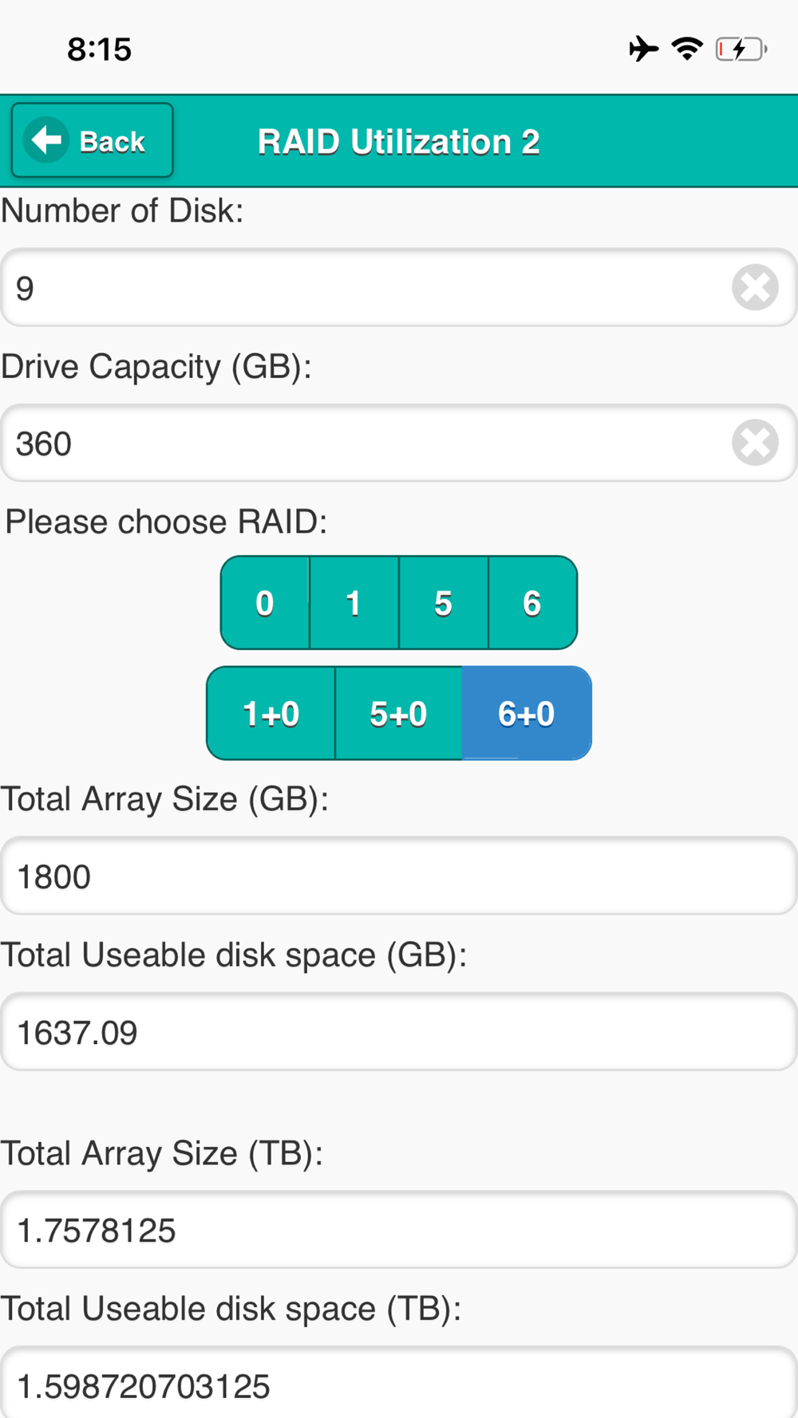Tap the status bar clock
Image resolution: width=798 pixels, height=1418 pixels.
pyautogui.click(x=99, y=49)
